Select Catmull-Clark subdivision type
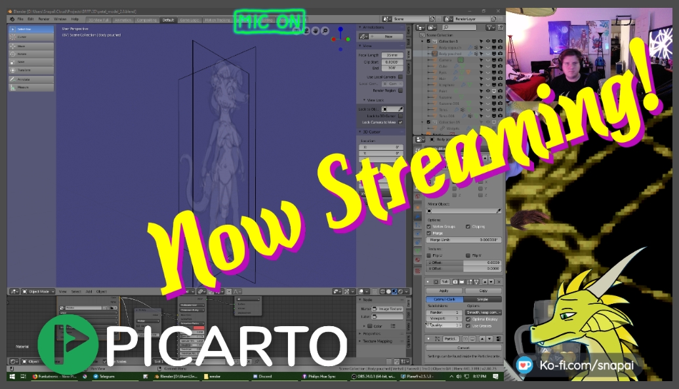Viewport: 679px width, 389px height. [444, 299]
